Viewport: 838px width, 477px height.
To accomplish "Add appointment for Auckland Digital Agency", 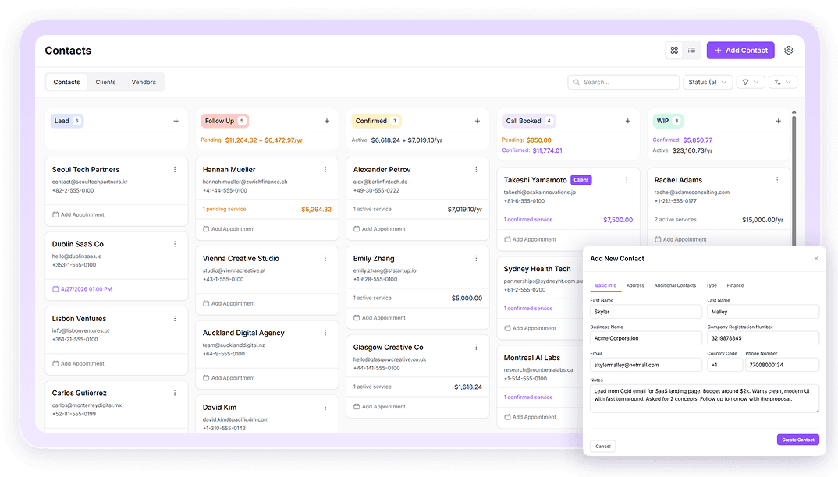I will [229, 378].
